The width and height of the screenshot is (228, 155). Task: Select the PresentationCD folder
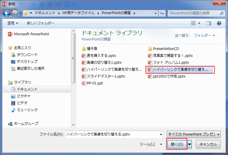coord(163,48)
